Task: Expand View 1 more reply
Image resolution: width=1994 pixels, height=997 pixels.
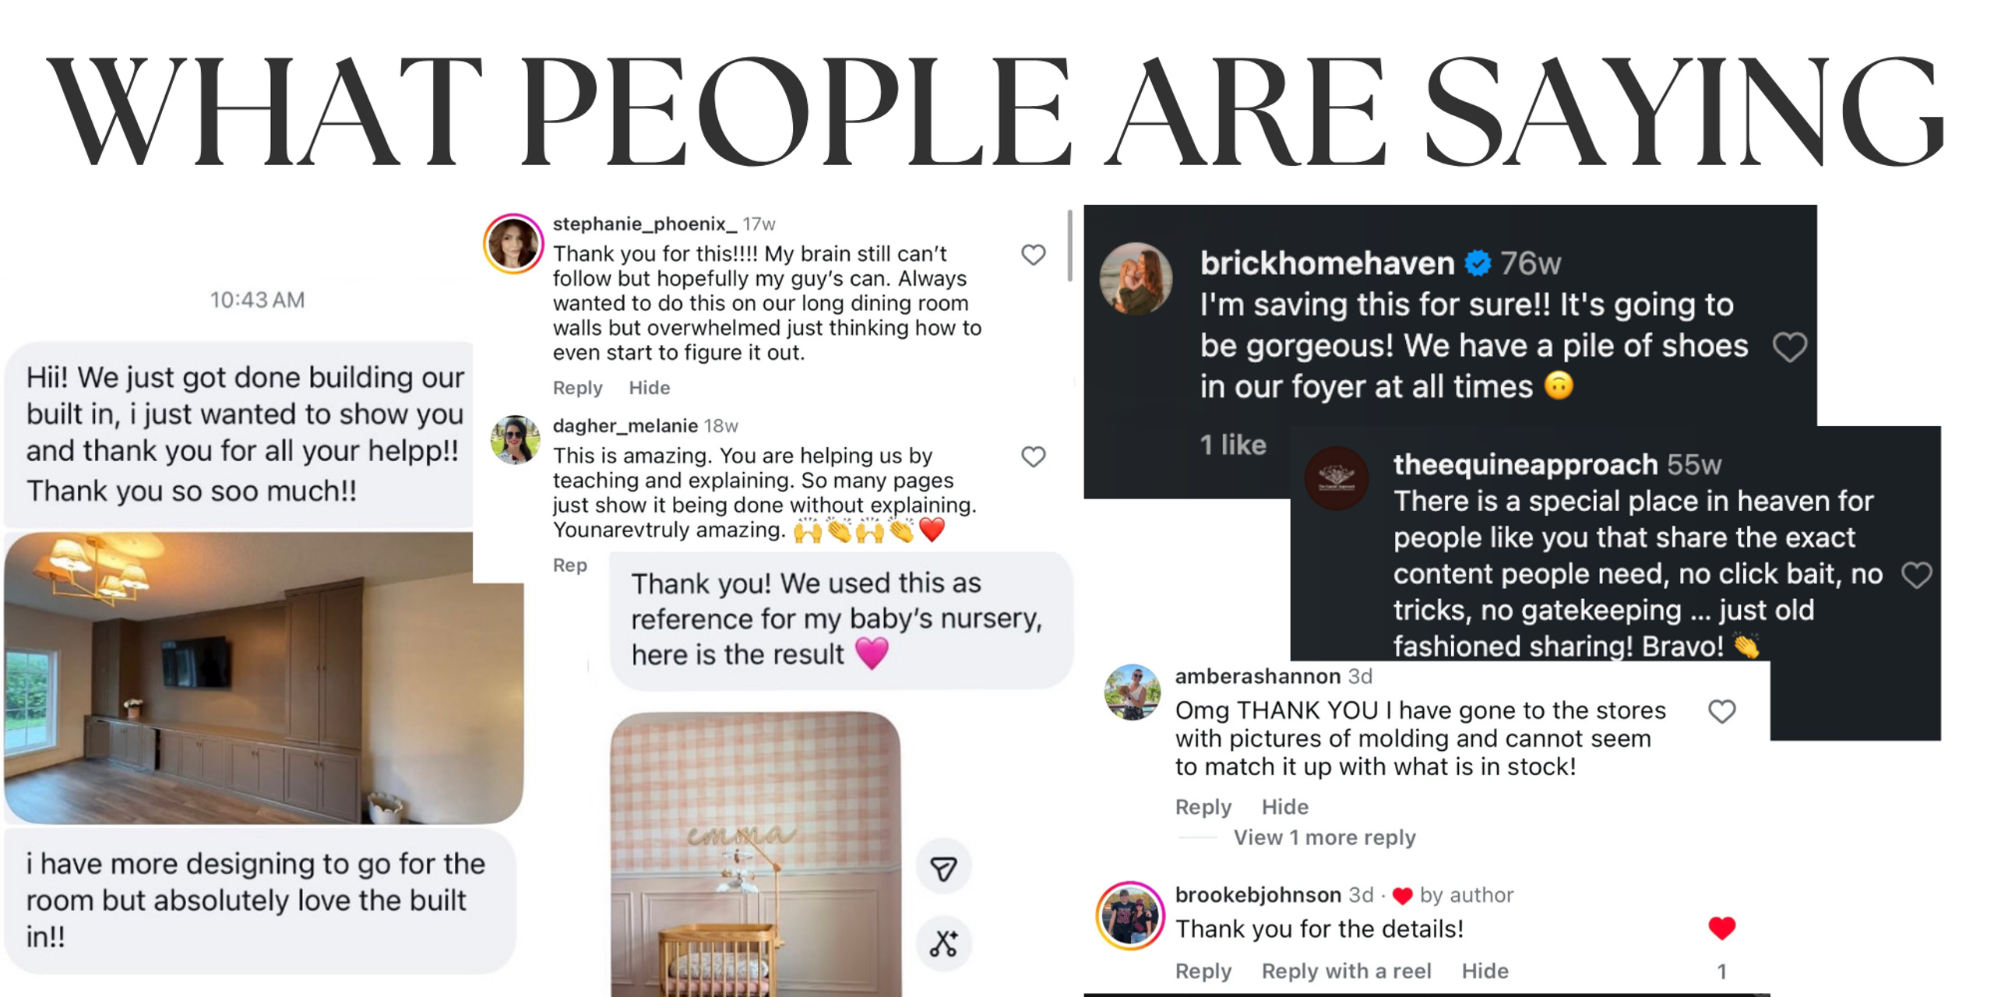Action: point(1324,837)
